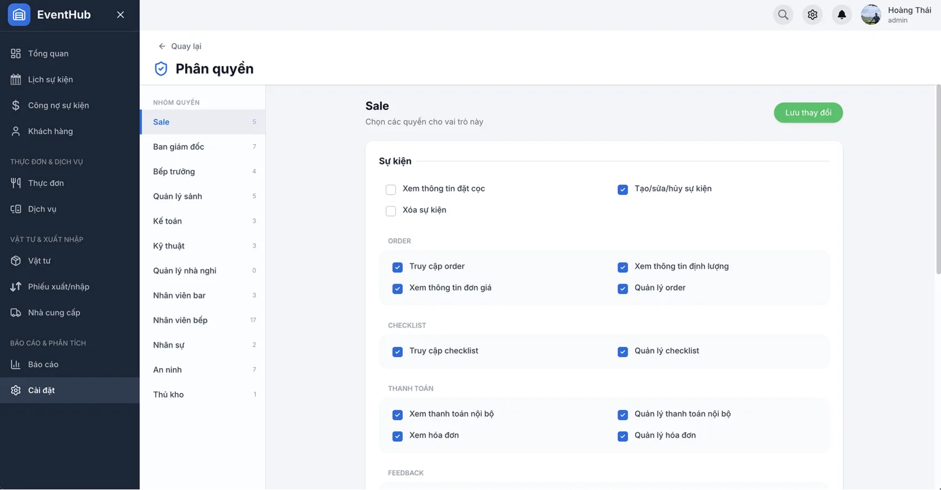Uncheck Truy cập order checkbox
The image size is (941, 490).
click(398, 267)
